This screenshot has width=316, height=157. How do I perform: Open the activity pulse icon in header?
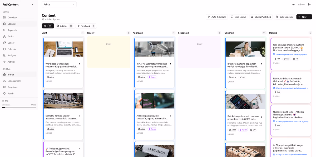click(293, 4)
